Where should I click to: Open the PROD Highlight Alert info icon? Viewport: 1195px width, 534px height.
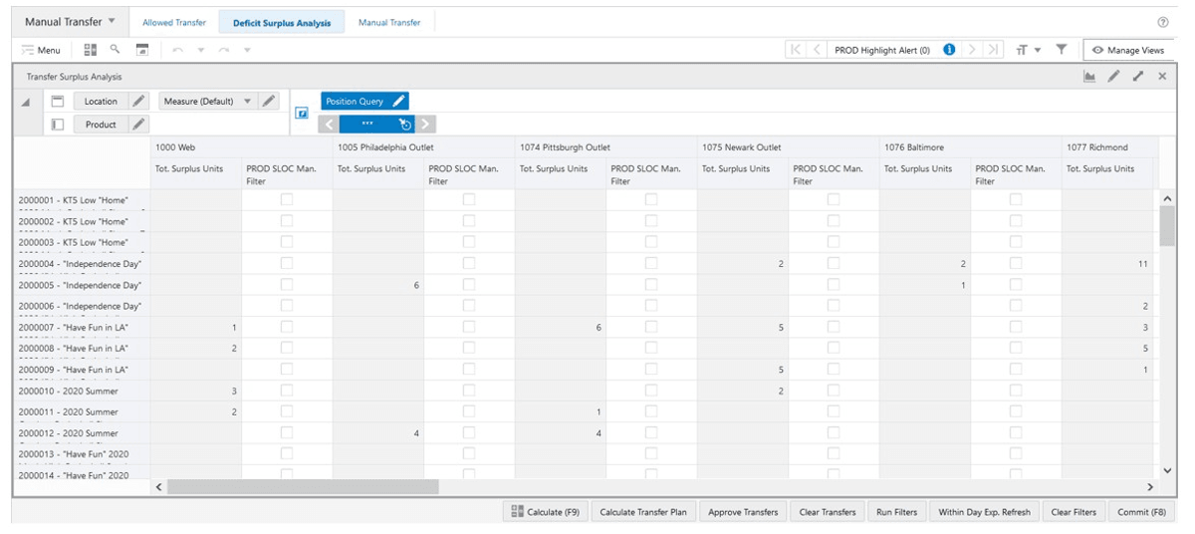tap(949, 49)
